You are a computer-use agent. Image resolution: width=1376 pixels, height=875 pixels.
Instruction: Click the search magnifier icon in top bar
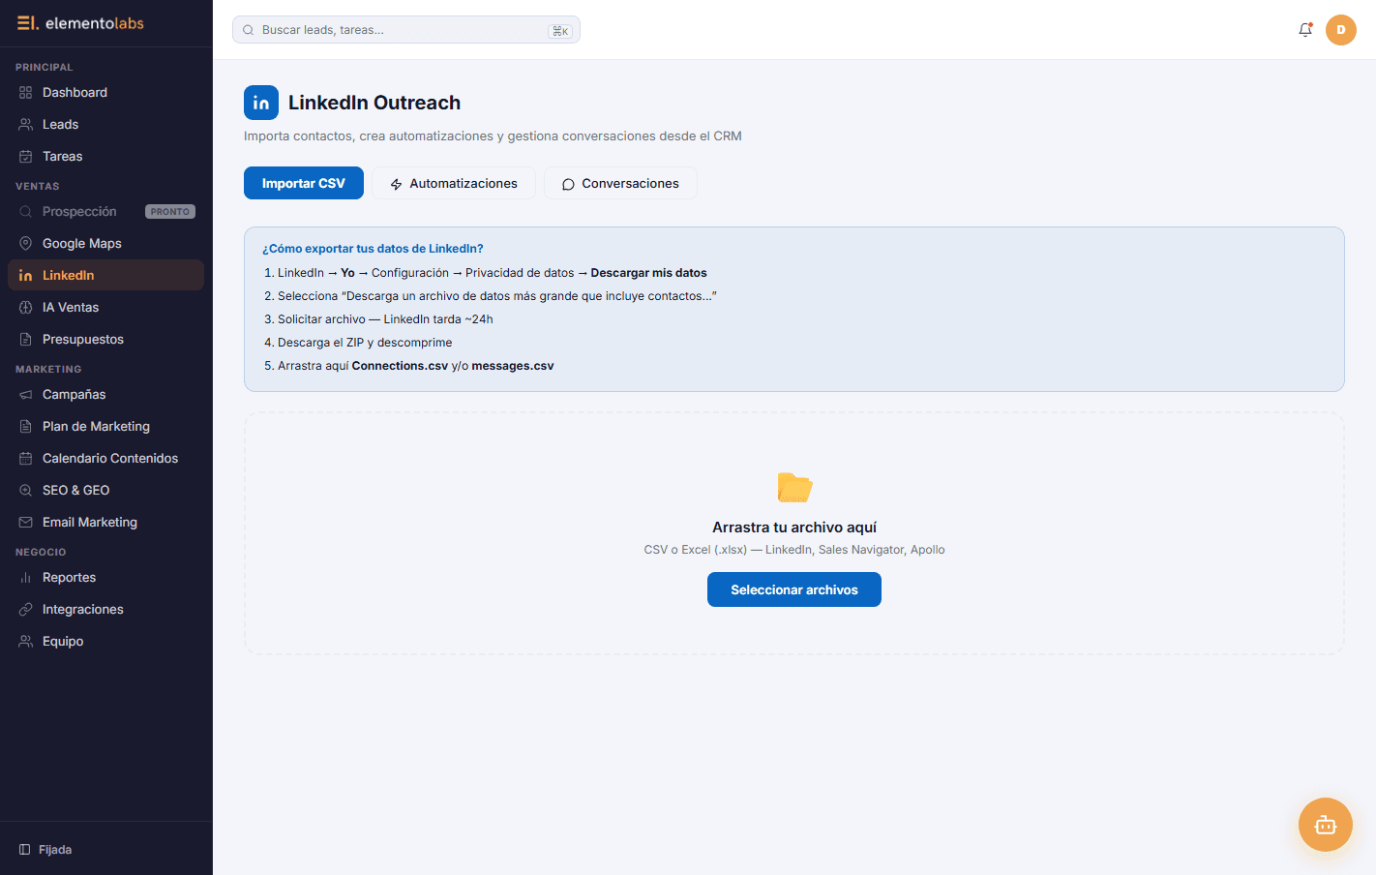(x=249, y=30)
